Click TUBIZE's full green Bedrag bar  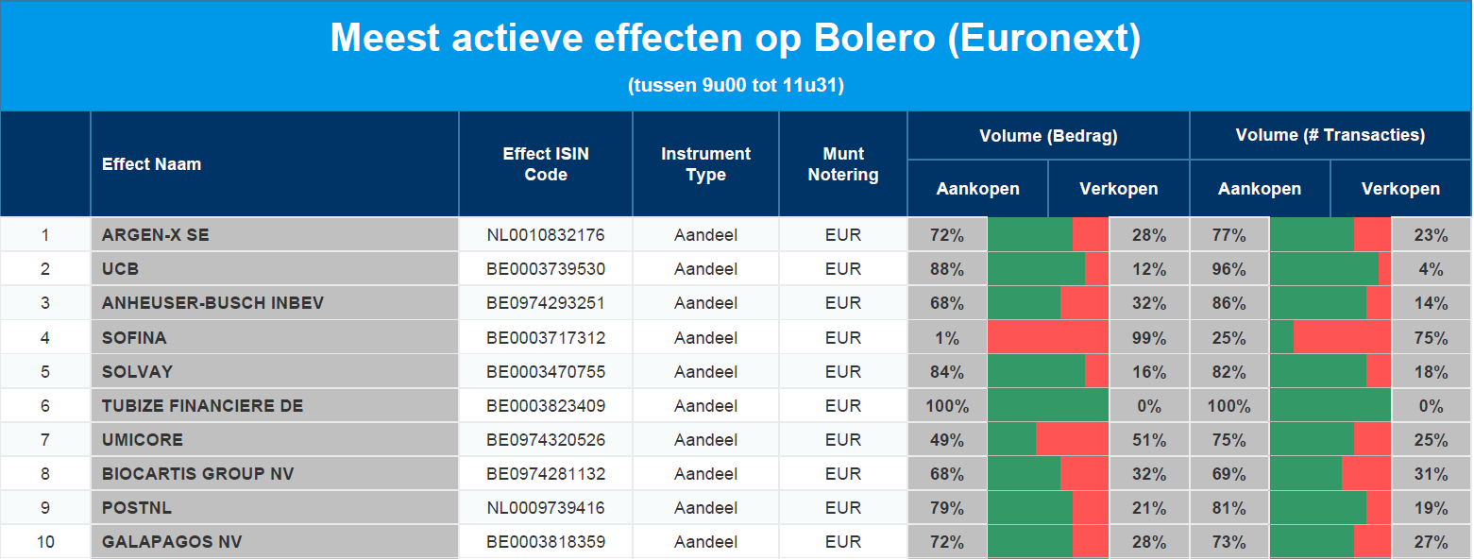click(x=1048, y=406)
